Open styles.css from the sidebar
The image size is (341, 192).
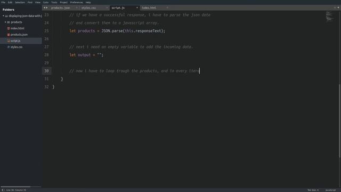pyautogui.click(x=17, y=47)
